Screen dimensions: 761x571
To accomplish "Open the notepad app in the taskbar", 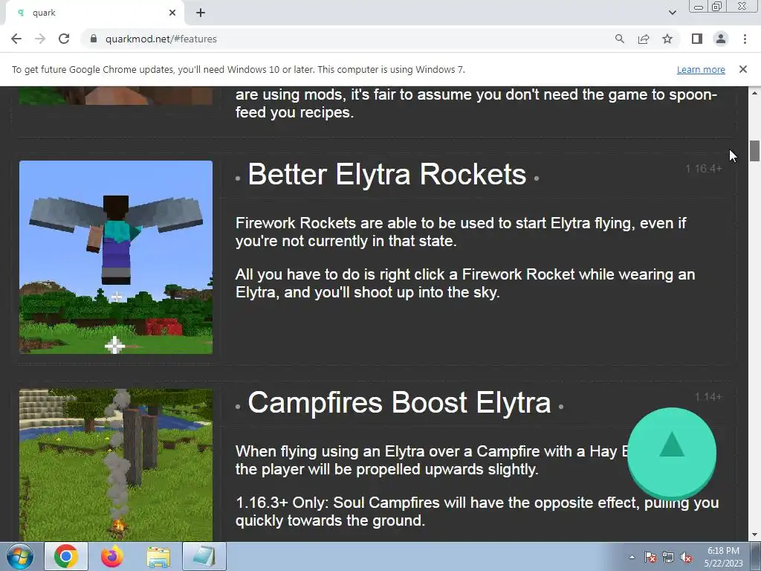I will pos(204,556).
